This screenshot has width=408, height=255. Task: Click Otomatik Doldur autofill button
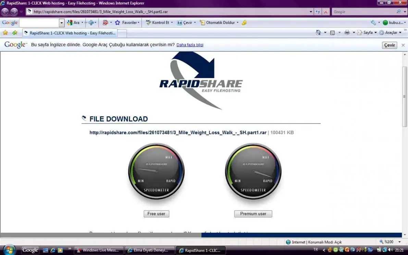pos(217,23)
